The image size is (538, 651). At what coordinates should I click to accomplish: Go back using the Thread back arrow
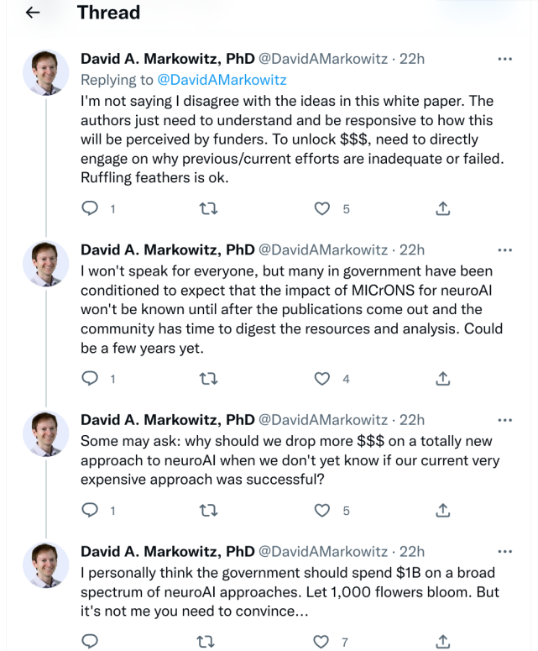tap(34, 13)
